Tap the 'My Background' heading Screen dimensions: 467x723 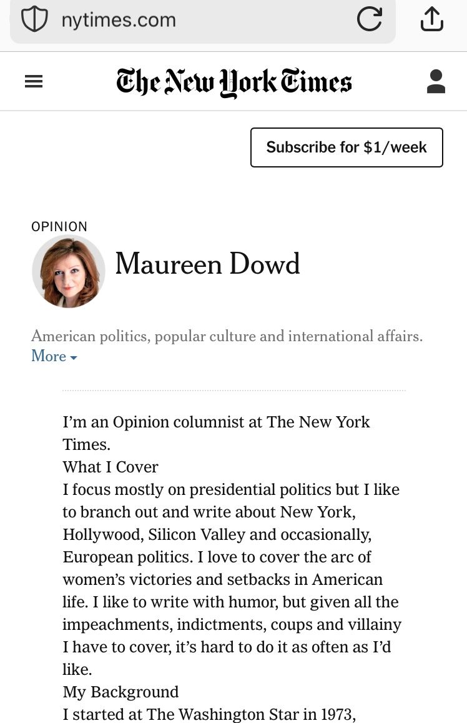tap(120, 692)
